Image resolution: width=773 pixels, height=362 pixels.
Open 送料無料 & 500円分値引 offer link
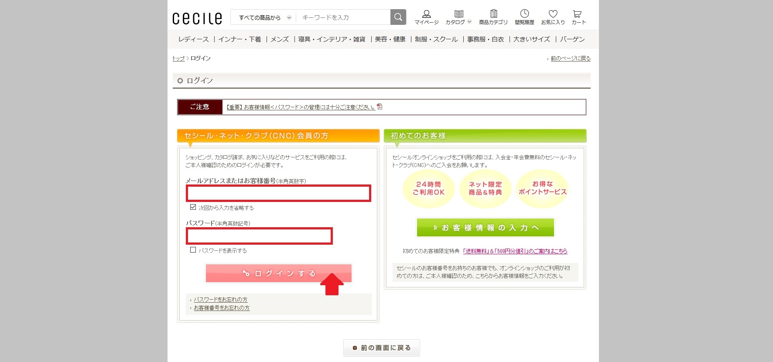(515, 251)
